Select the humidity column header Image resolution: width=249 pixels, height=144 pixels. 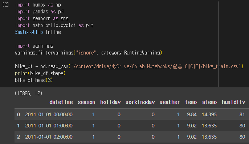233,102
